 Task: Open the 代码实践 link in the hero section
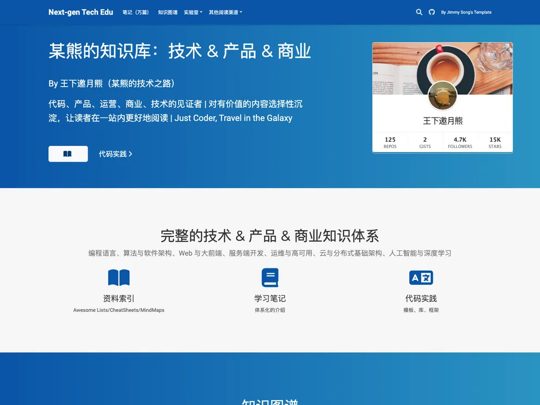pyautogui.click(x=115, y=154)
